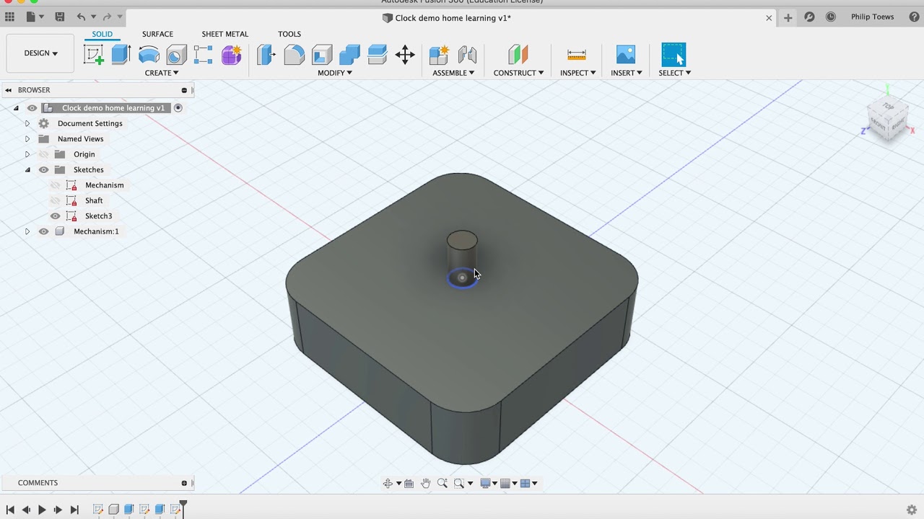The width and height of the screenshot is (924, 519).
Task: Select the Create Sketch tool
Action: tap(94, 55)
